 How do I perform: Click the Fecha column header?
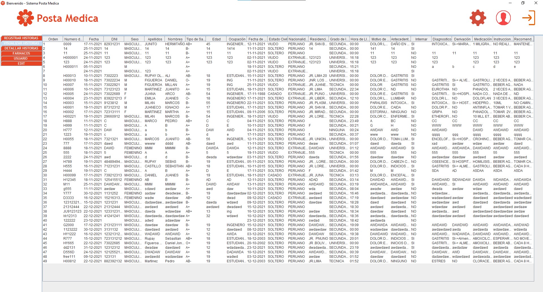pos(94,39)
